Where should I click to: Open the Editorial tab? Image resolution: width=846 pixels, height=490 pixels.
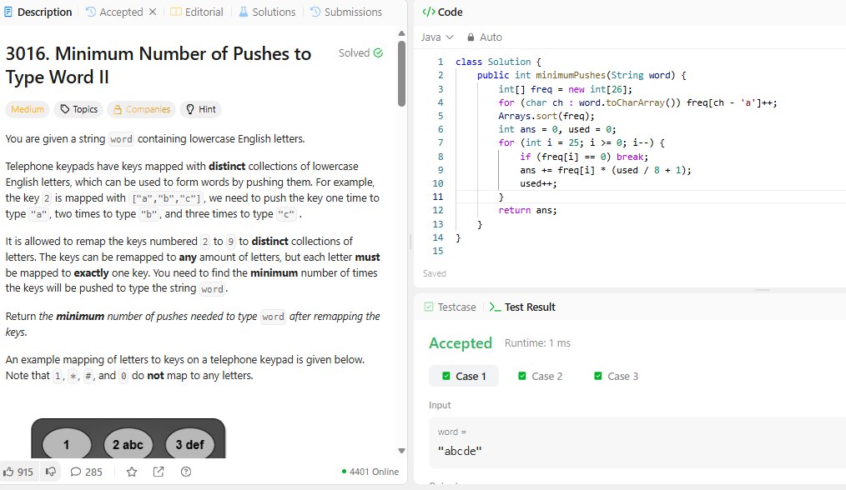click(196, 12)
